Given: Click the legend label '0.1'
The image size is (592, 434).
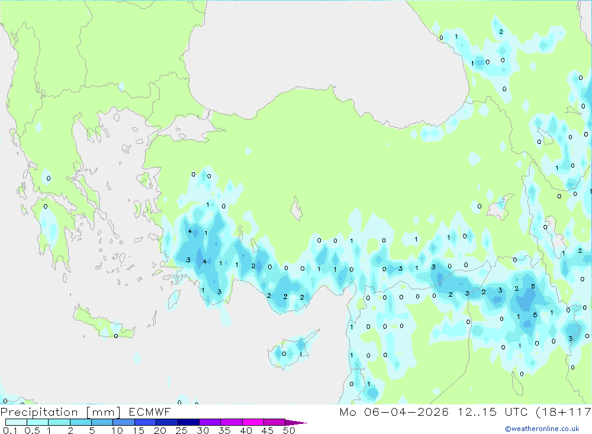Looking at the screenshot, I should (11, 430).
